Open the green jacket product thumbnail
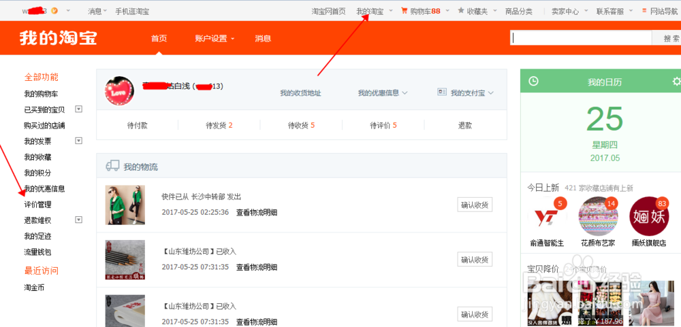Image resolution: width=681 pixels, height=327 pixels. click(125, 205)
